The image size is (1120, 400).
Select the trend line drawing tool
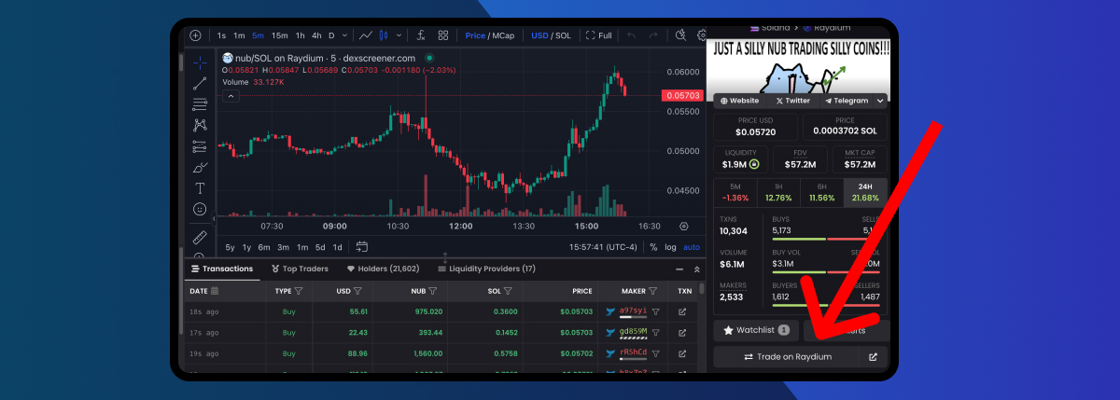[200, 84]
